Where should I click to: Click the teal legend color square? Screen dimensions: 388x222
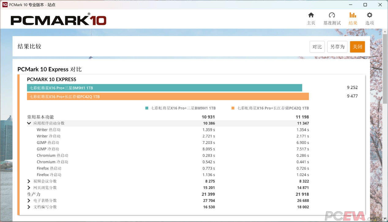coord(147,108)
